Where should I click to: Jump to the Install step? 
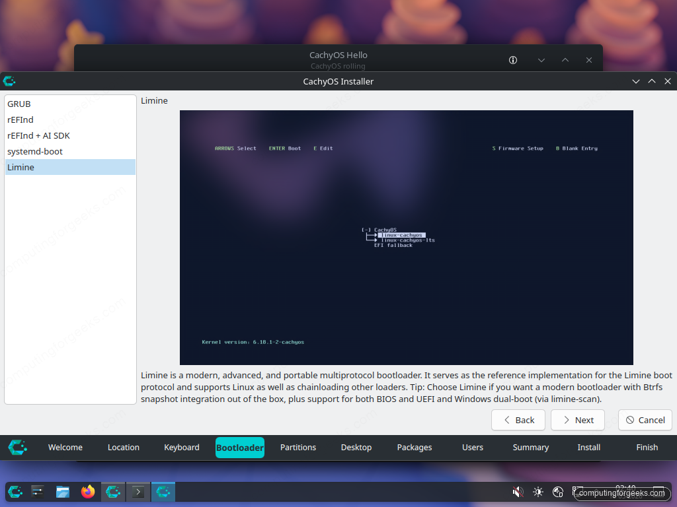tap(589, 448)
